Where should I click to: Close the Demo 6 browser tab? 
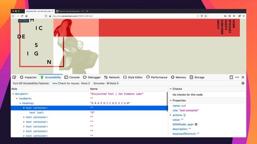point(83,11)
